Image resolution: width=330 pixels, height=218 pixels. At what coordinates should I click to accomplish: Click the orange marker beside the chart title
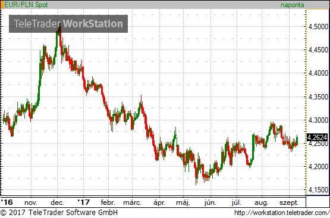tap(2, 5)
